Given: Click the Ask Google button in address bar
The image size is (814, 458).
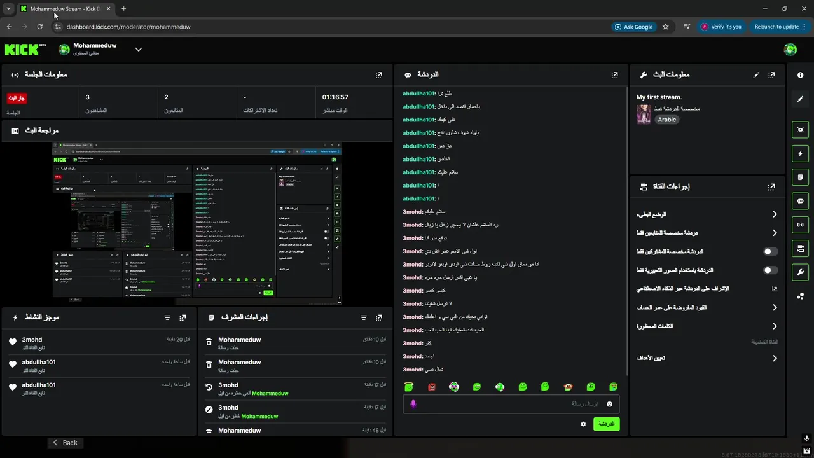Looking at the screenshot, I should (634, 27).
